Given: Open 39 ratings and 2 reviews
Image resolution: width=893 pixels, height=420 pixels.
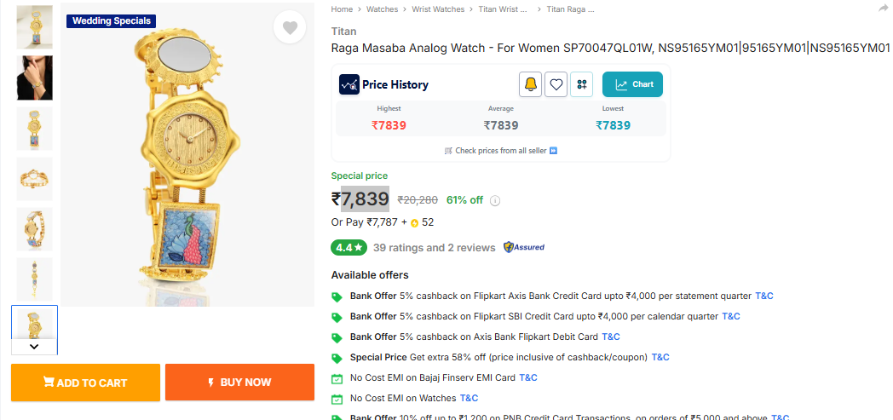Looking at the screenshot, I should 434,248.
